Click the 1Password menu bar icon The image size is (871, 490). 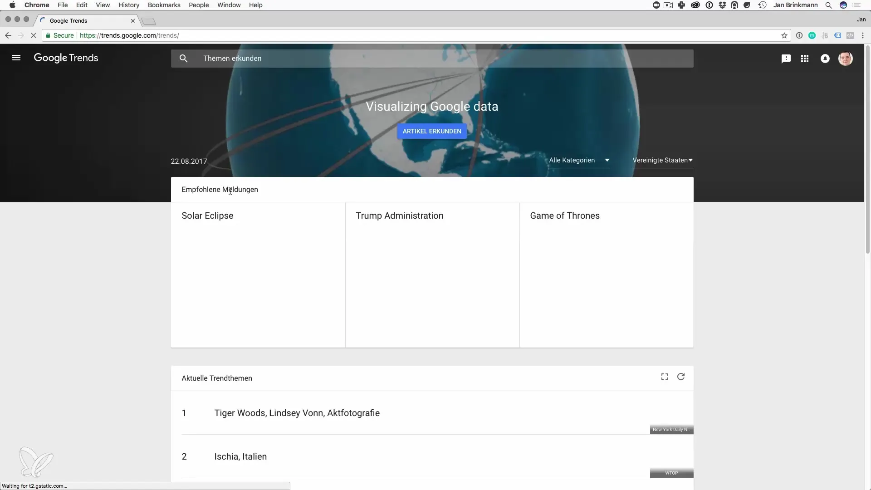pos(709,5)
